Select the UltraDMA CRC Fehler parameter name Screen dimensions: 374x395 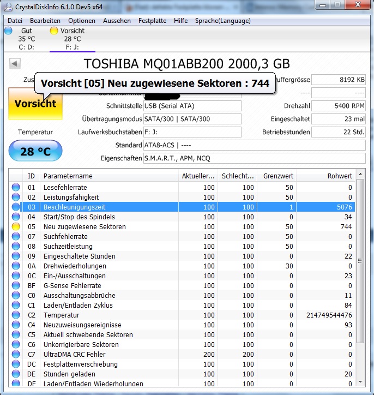click(75, 355)
